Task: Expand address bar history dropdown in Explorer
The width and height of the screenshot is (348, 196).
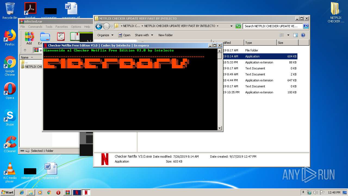Action: pos(231,26)
